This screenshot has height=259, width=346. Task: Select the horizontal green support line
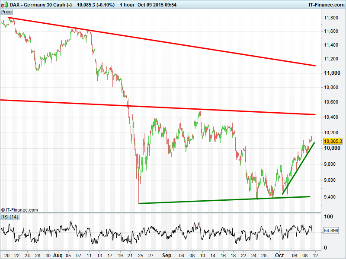(224, 200)
